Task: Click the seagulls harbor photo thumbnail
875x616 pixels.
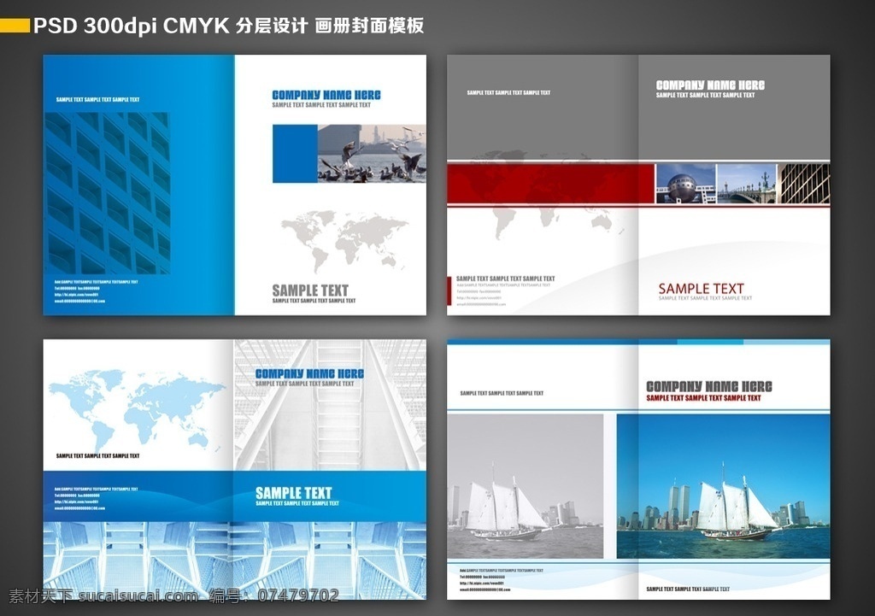Action: pyautogui.click(x=372, y=154)
